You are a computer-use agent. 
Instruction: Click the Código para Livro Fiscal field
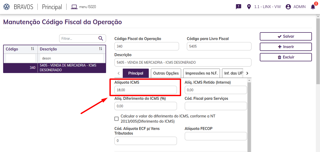point(219,46)
